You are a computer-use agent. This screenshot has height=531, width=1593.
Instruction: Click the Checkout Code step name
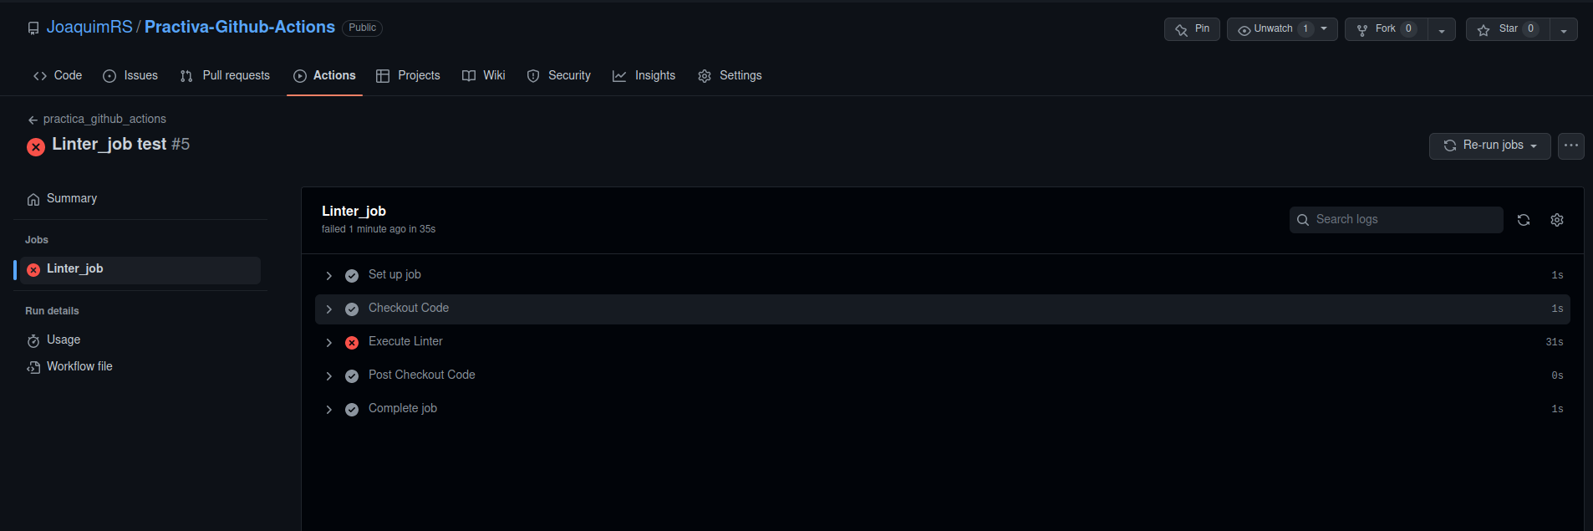click(x=409, y=308)
